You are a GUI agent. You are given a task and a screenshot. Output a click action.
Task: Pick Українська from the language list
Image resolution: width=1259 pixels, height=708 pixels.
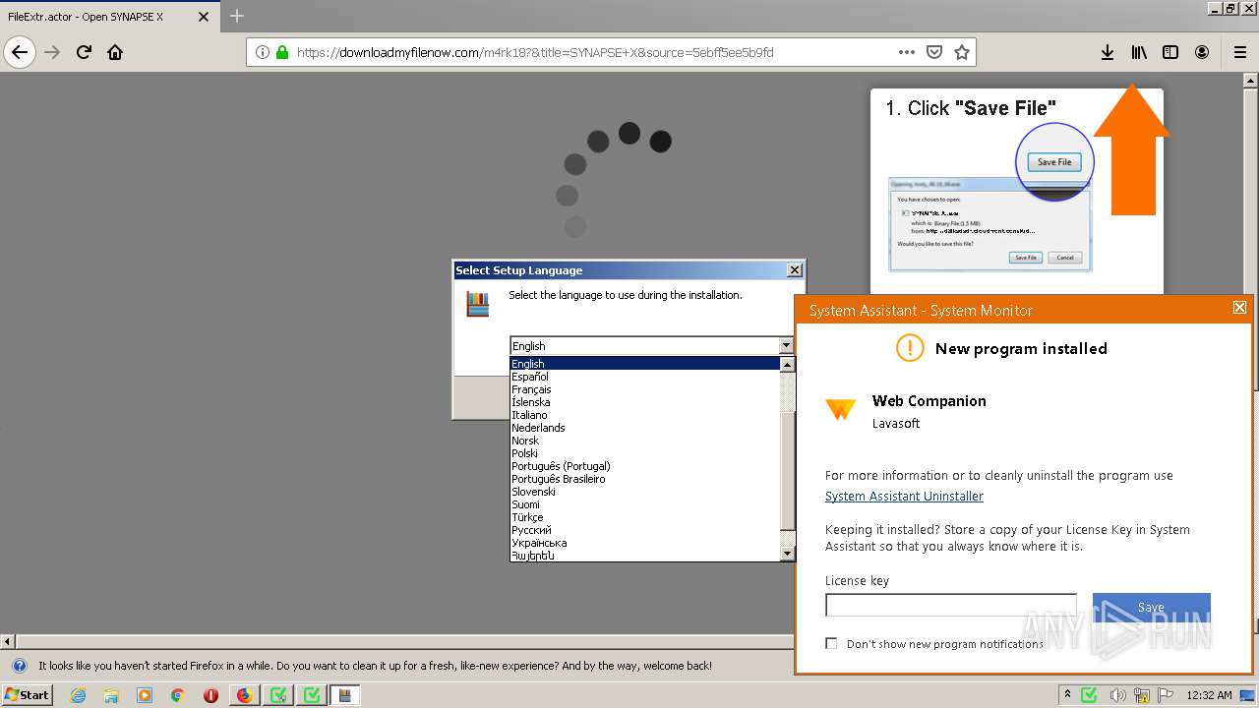click(644, 543)
